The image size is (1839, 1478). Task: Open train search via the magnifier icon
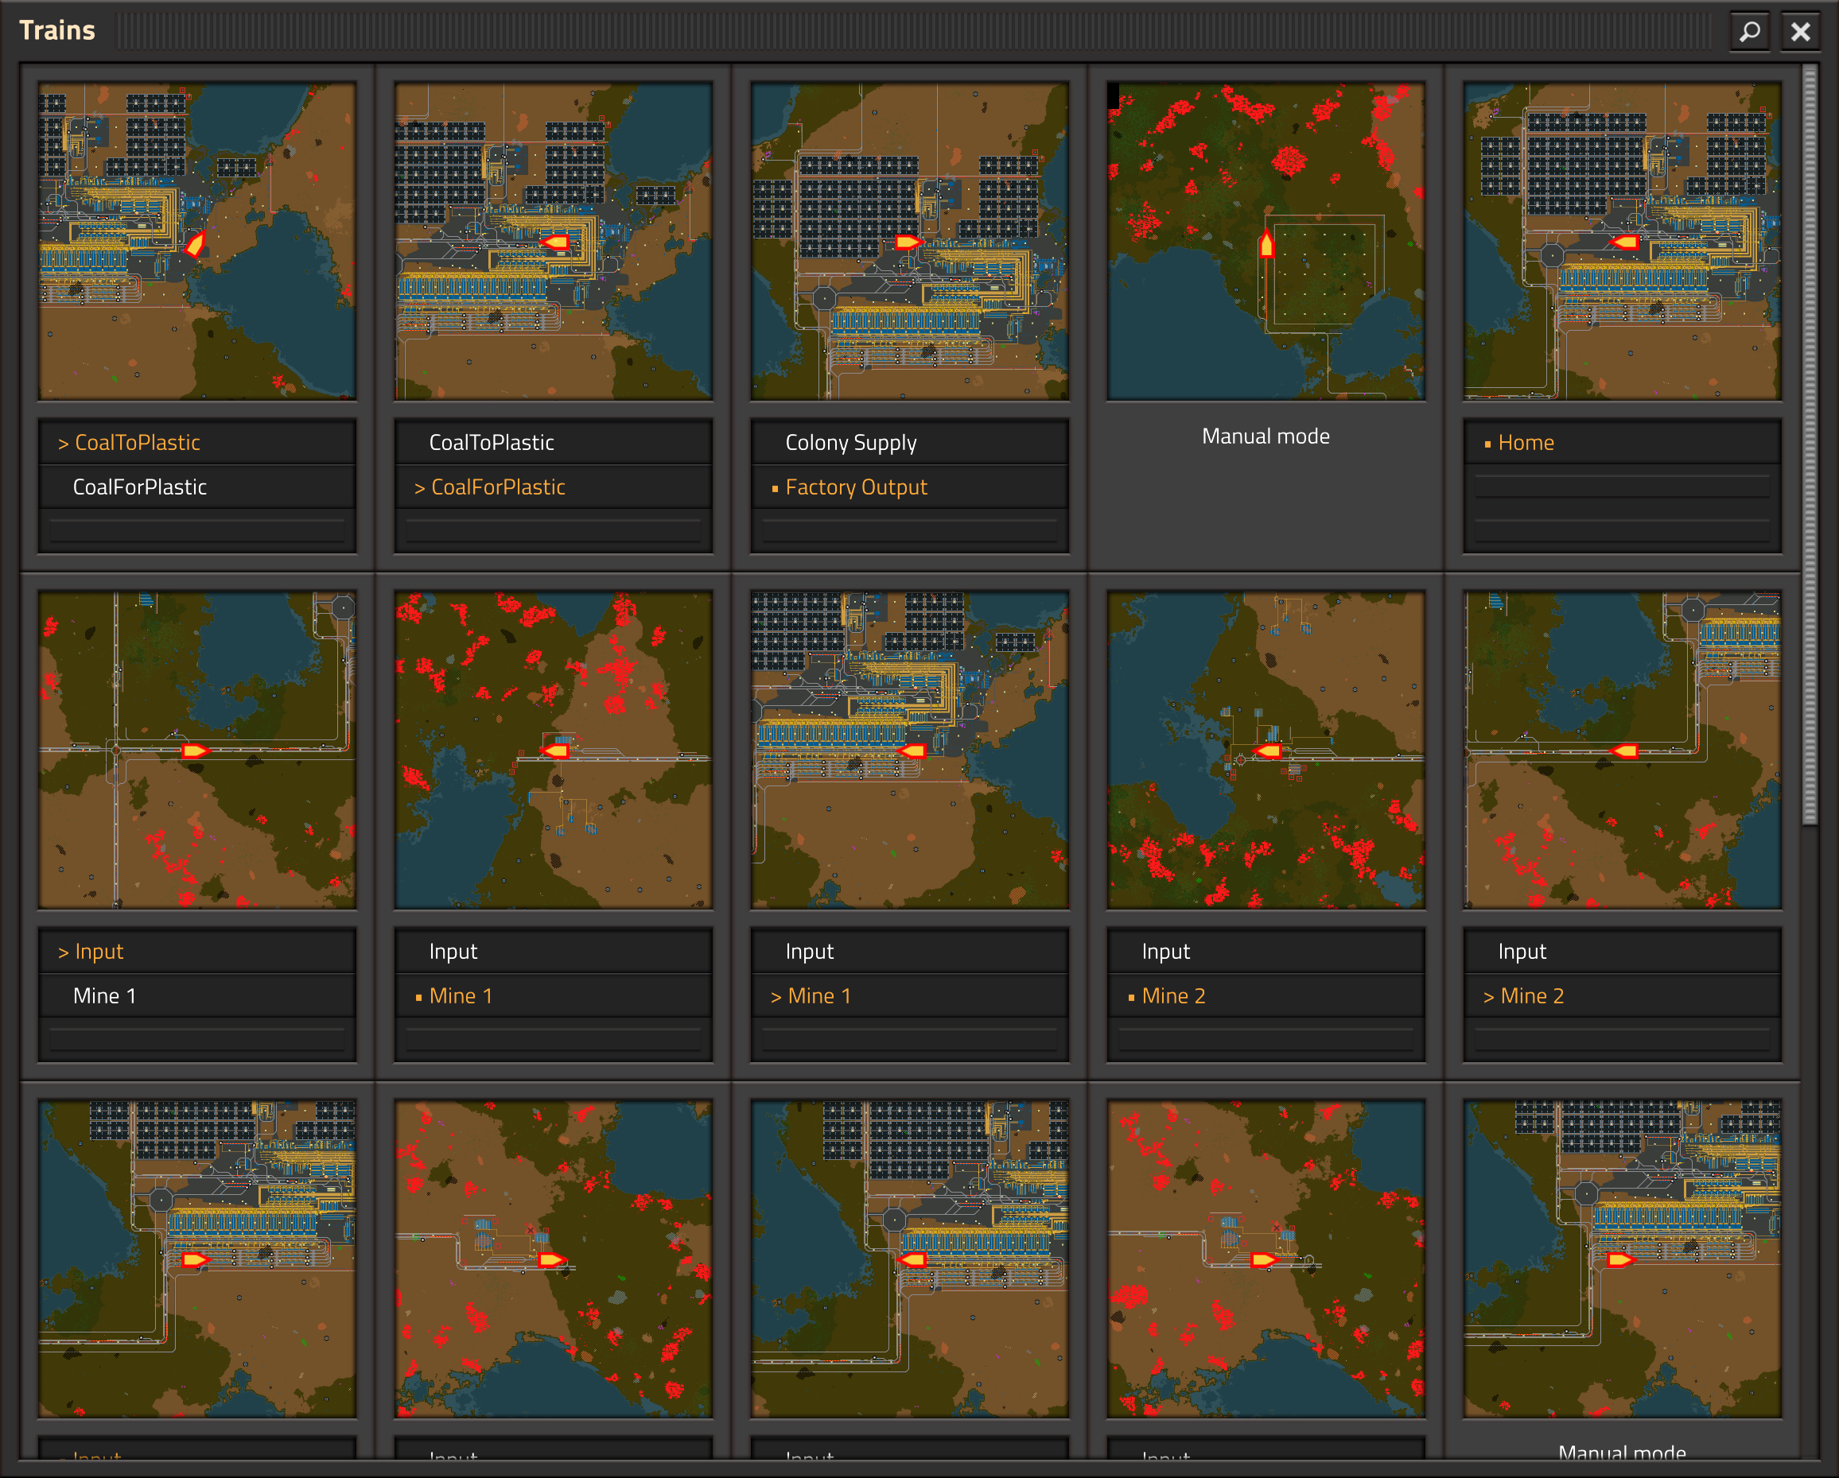pos(1749,32)
